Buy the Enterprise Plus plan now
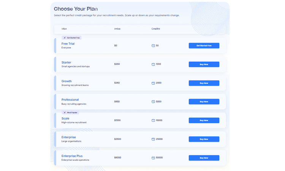The width and height of the screenshot is (285, 171). click(204, 158)
